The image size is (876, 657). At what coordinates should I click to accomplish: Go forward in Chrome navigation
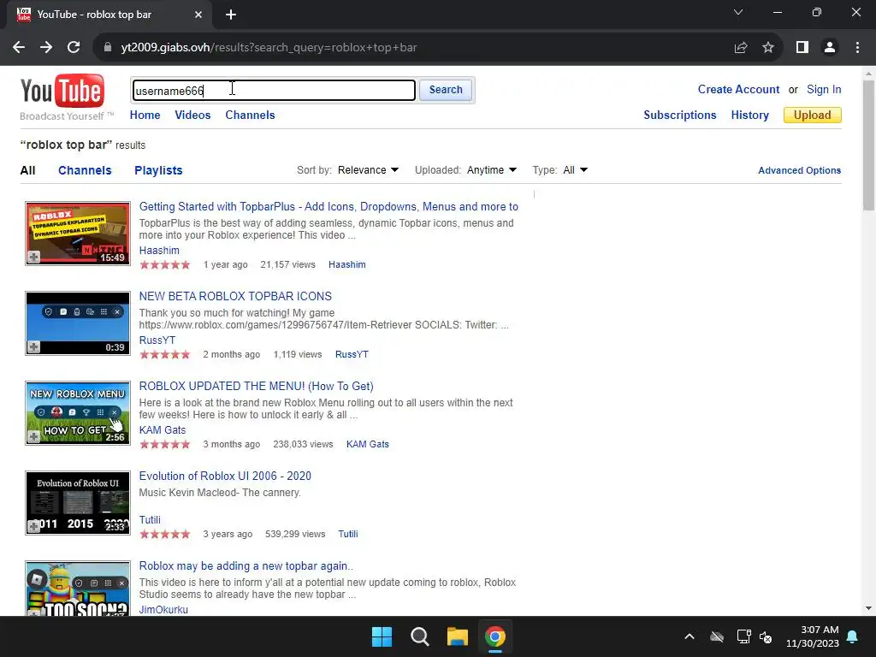pyautogui.click(x=46, y=48)
